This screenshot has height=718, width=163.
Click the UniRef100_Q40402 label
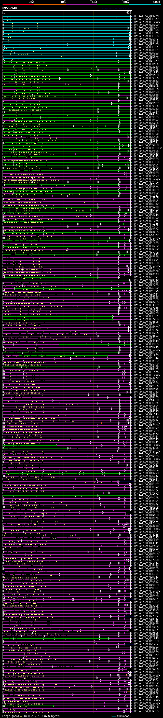pos(146,182)
